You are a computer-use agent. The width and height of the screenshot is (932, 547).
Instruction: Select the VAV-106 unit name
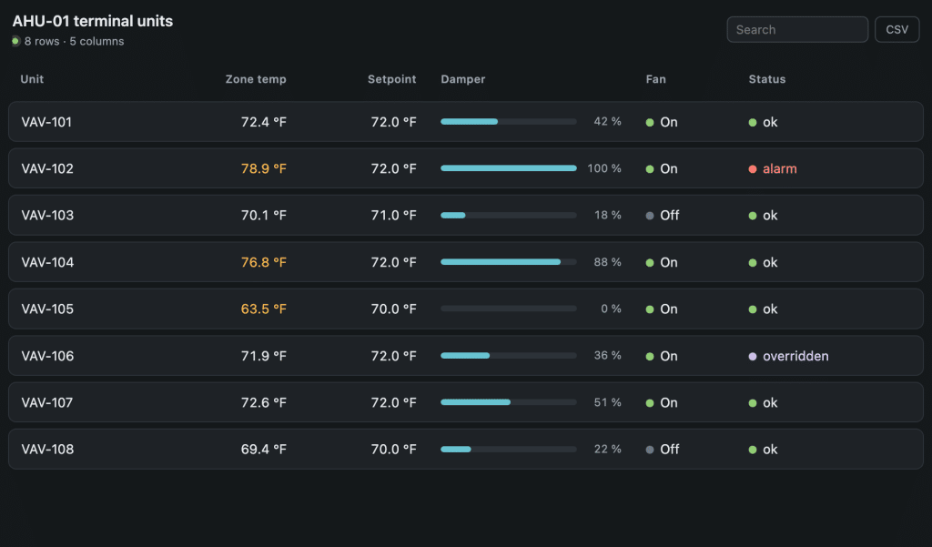[x=47, y=356]
